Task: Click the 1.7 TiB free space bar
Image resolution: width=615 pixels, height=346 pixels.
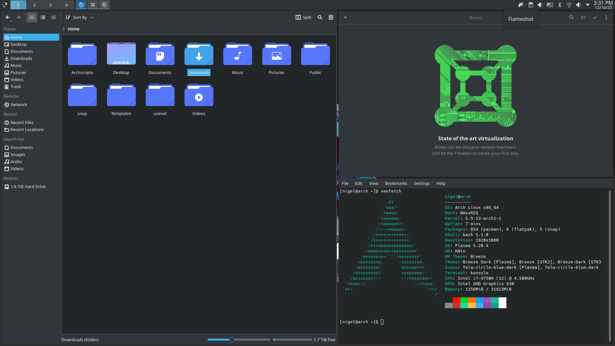Action: click(x=292, y=340)
